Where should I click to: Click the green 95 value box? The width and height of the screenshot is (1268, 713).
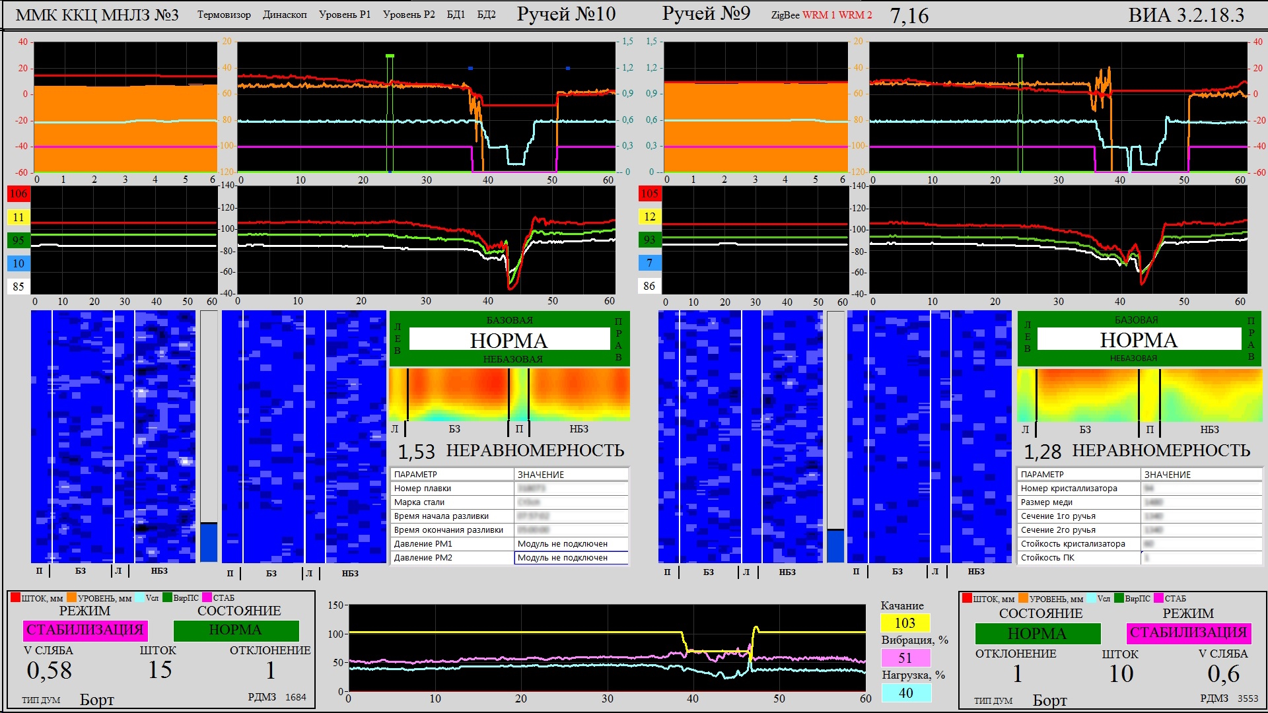pyautogui.click(x=18, y=240)
